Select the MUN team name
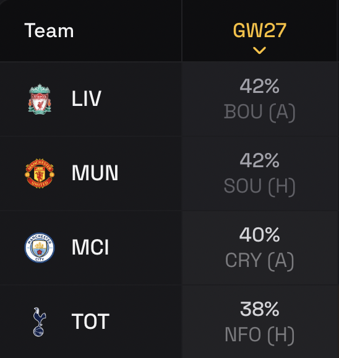The height and width of the screenshot is (358, 339). (95, 173)
